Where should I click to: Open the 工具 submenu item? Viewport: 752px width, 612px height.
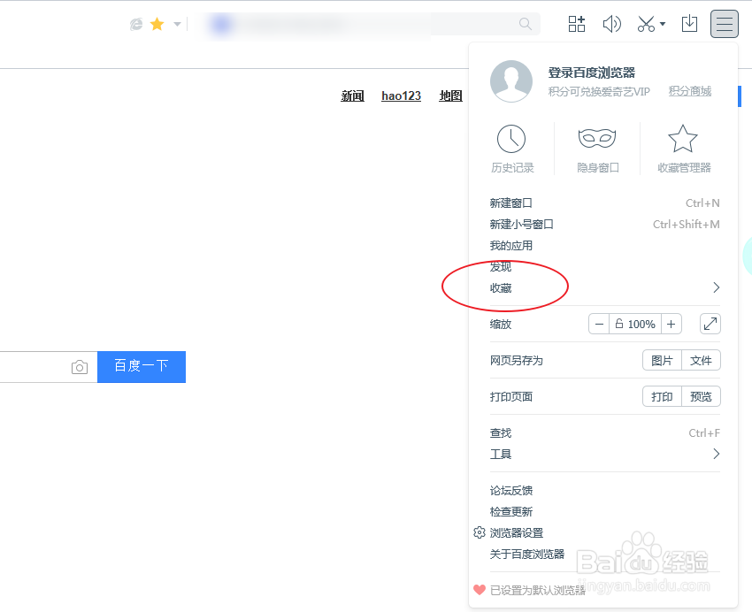604,454
